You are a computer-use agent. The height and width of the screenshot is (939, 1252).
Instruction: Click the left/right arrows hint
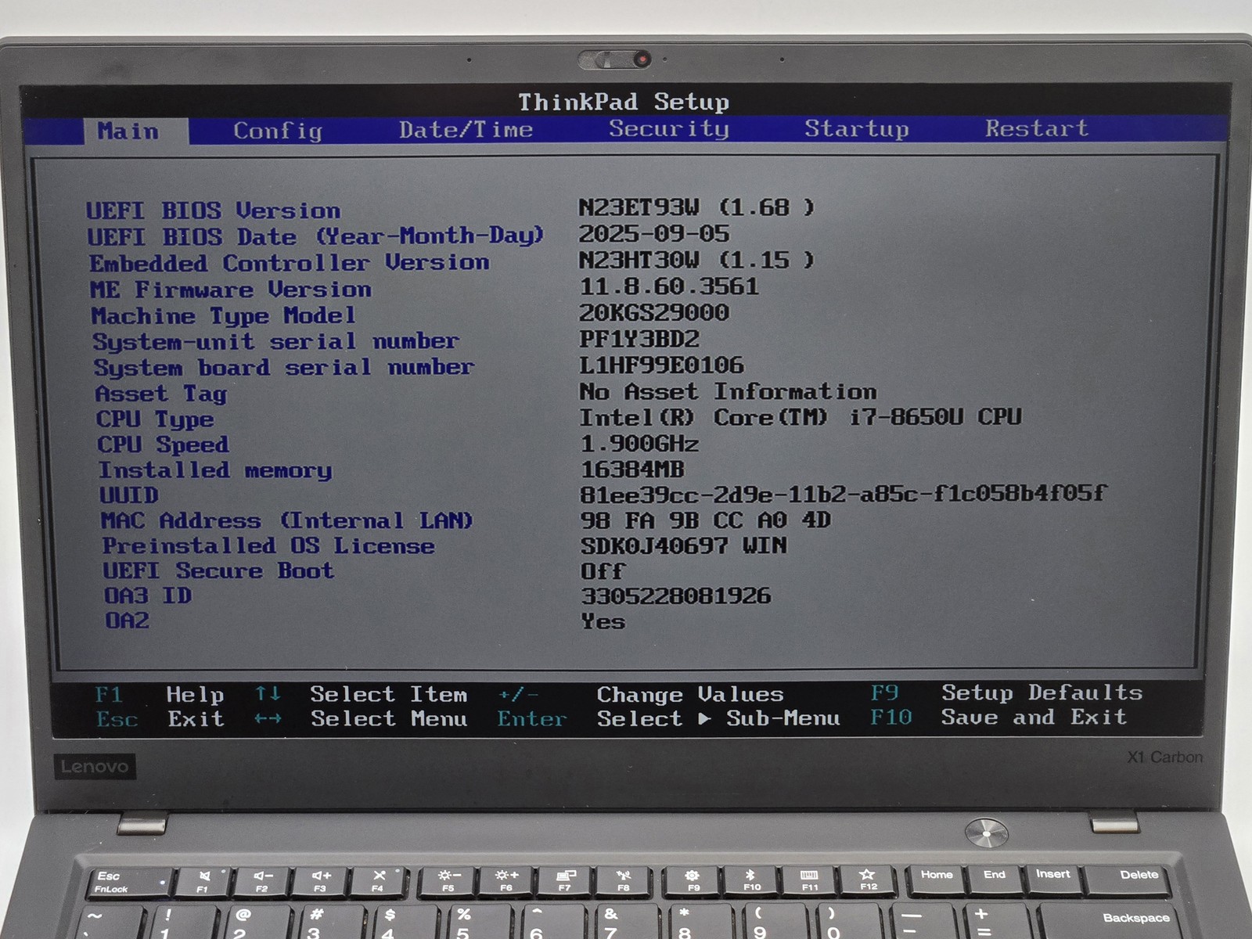pyautogui.click(x=268, y=718)
